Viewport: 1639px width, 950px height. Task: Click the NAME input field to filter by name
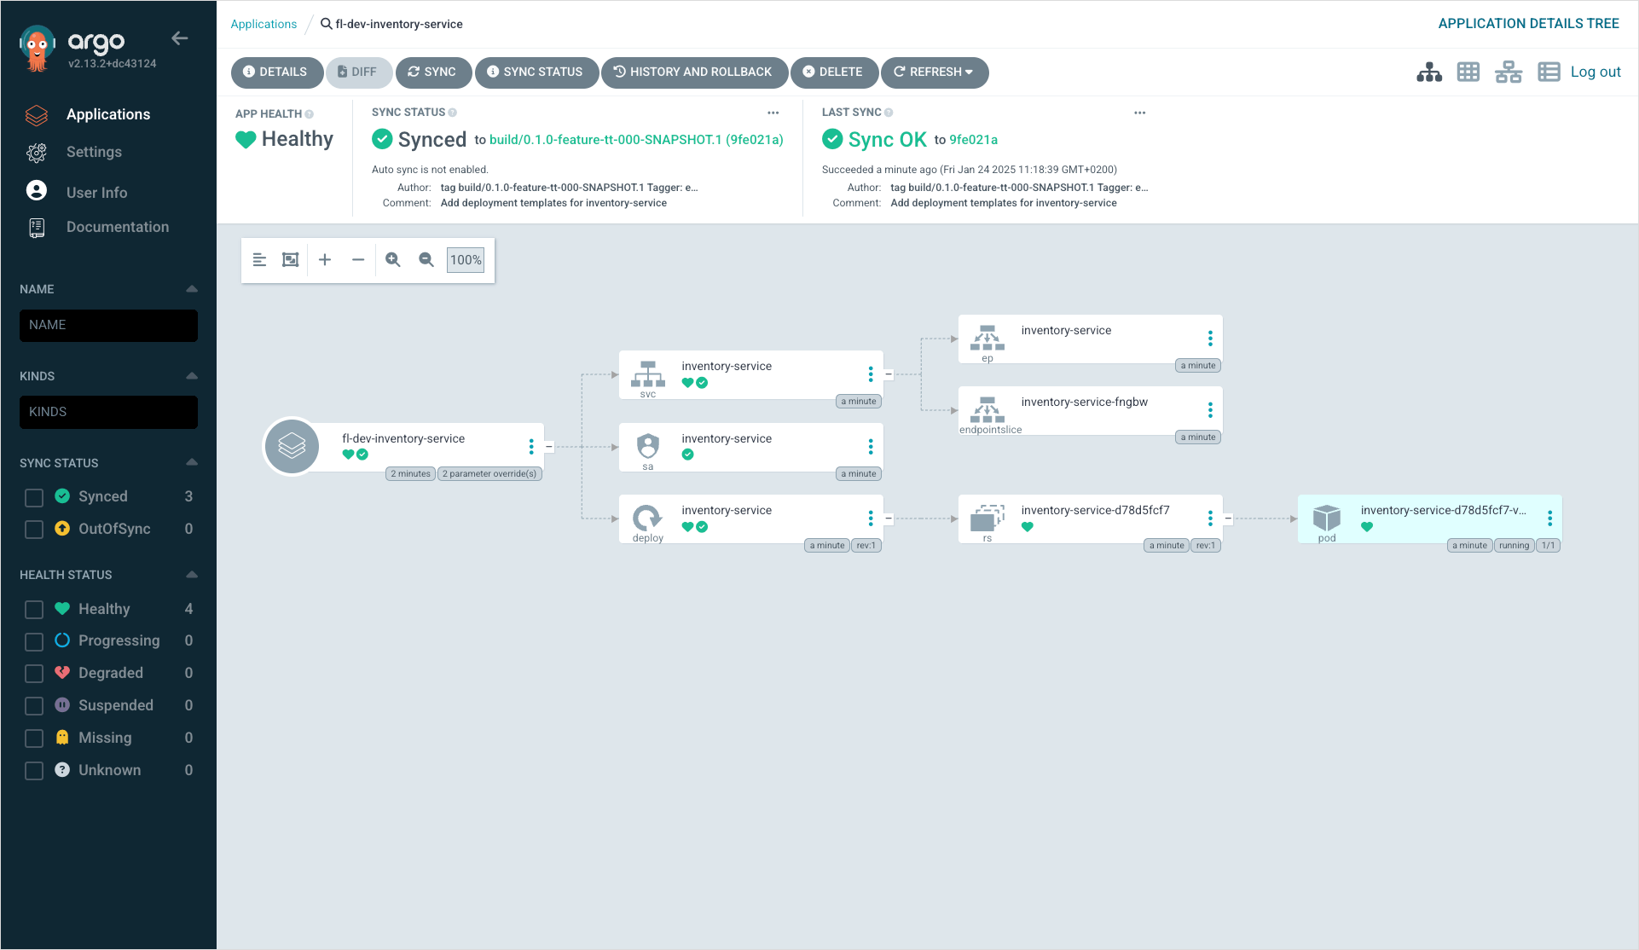pos(110,325)
